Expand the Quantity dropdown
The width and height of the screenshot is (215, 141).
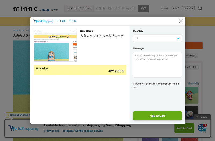pos(157,38)
